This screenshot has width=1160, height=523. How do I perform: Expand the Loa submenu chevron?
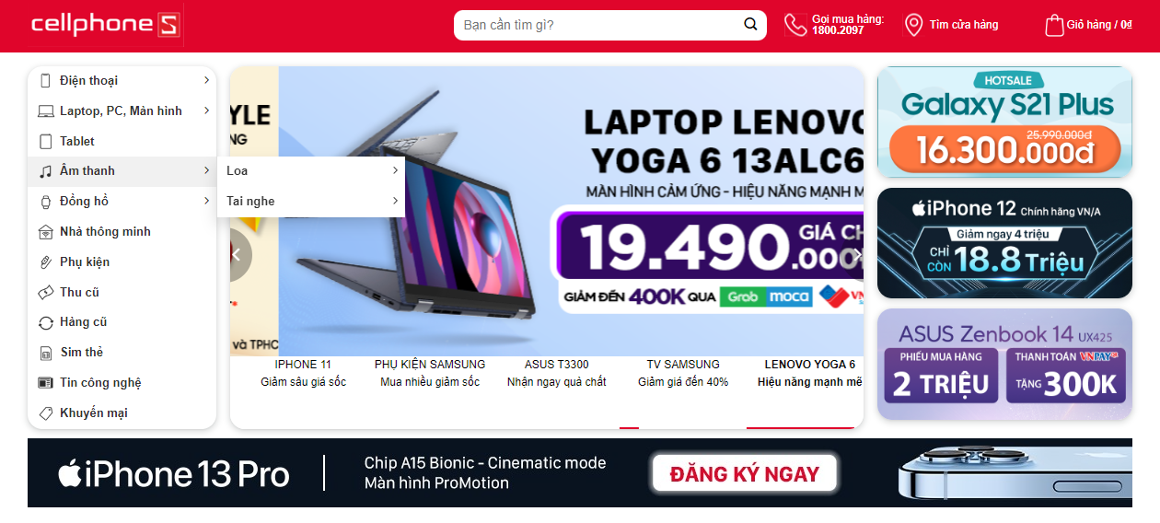tap(395, 170)
